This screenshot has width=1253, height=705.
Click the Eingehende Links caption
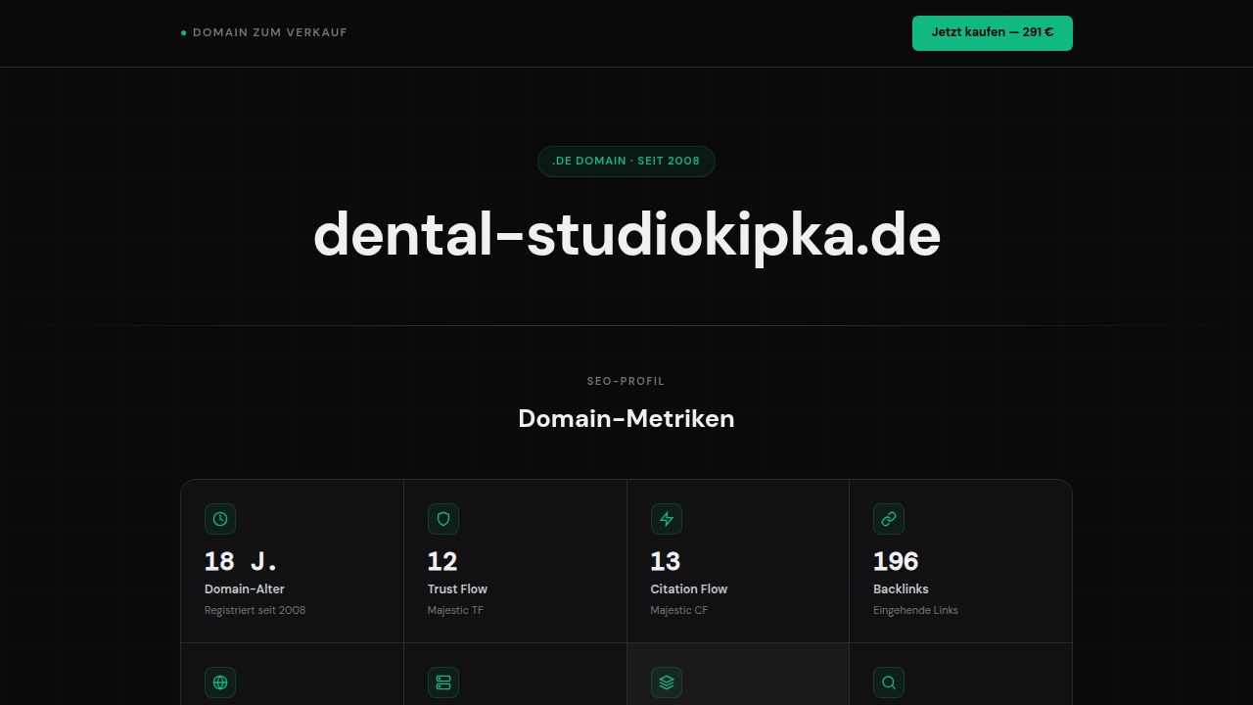pyautogui.click(x=915, y=610)
